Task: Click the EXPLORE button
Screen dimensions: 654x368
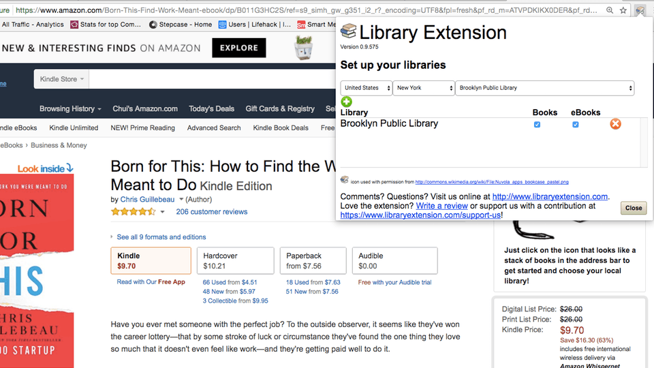Action: point(239,48)
